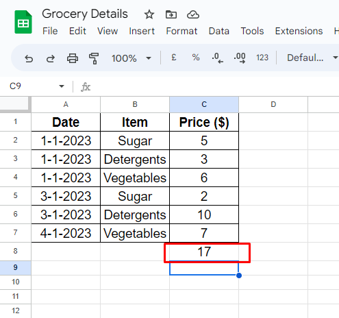Open the 123 more formats button

point(262,58)
